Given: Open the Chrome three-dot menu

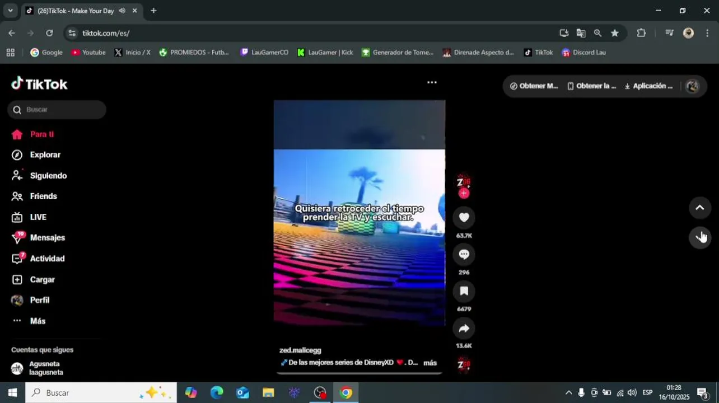Looking at the screenshot, I should tap(708, 33).
